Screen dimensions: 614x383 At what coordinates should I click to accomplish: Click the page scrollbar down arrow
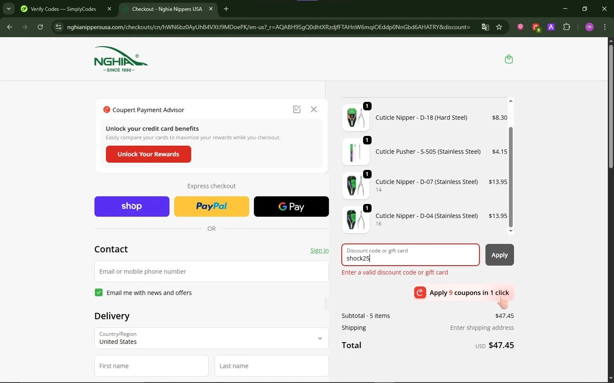(x=611, y=379)
